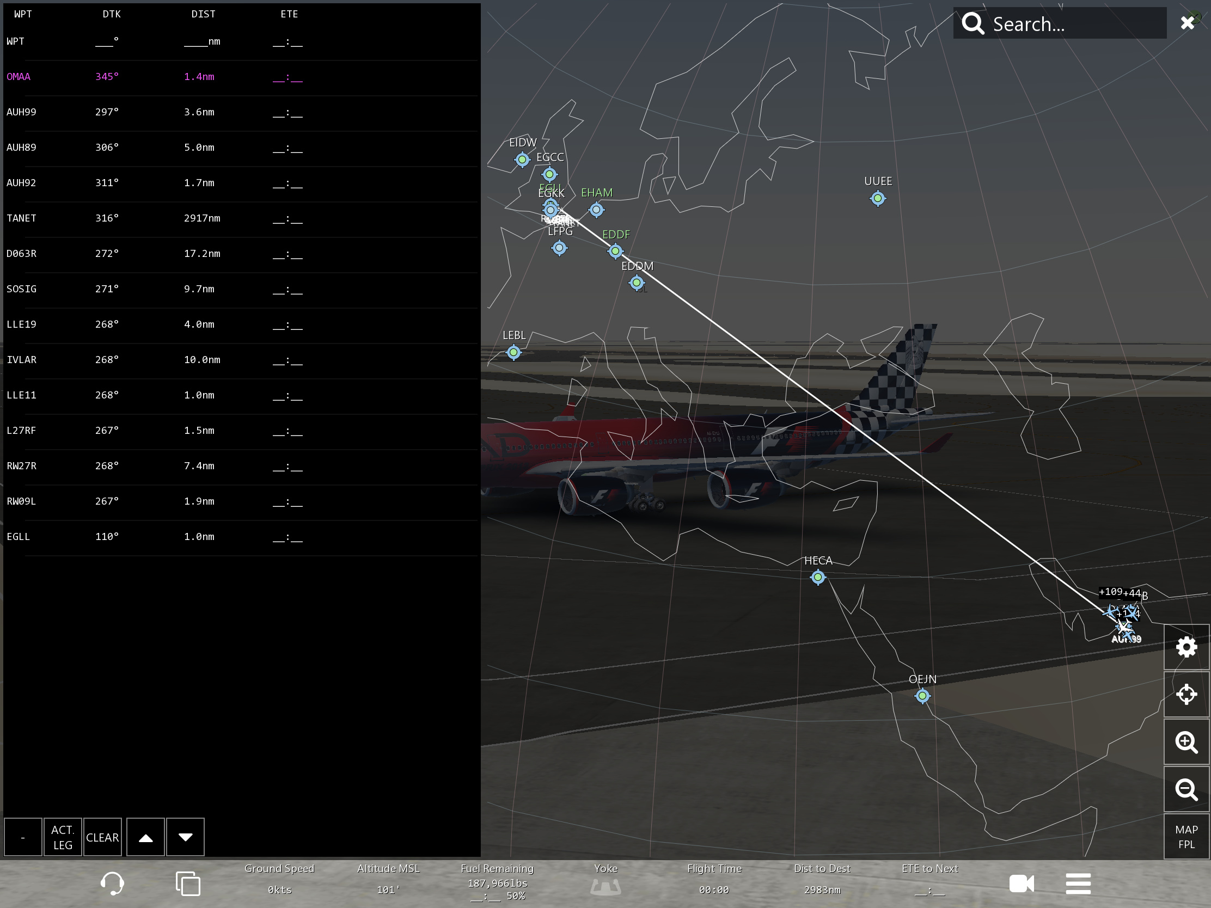Viewport: 1211px width, 908px height.
Task: Open the camera view icon
Action: pos(1021,884)
